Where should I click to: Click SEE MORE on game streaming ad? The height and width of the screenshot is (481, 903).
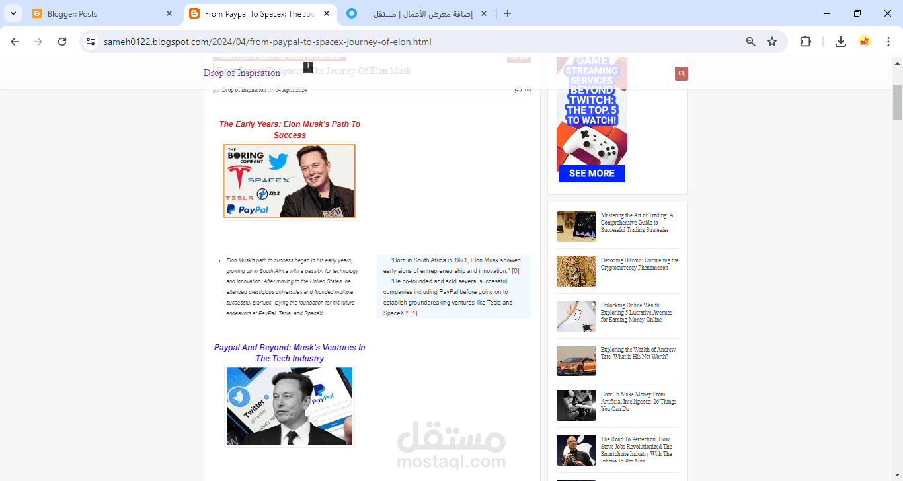pos(592,173)
